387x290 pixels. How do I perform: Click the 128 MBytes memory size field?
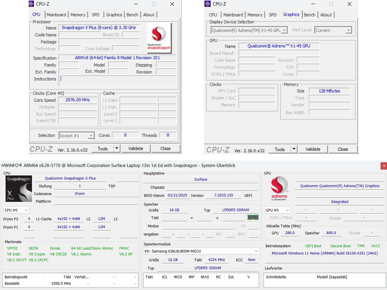tap(329, 91)
